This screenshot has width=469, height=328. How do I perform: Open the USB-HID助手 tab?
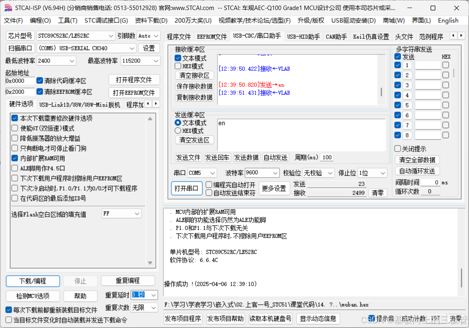pyautogui.click(x=303, y=36)
